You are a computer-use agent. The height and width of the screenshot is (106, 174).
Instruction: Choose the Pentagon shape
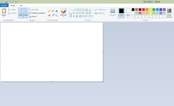tap(77, 13)
